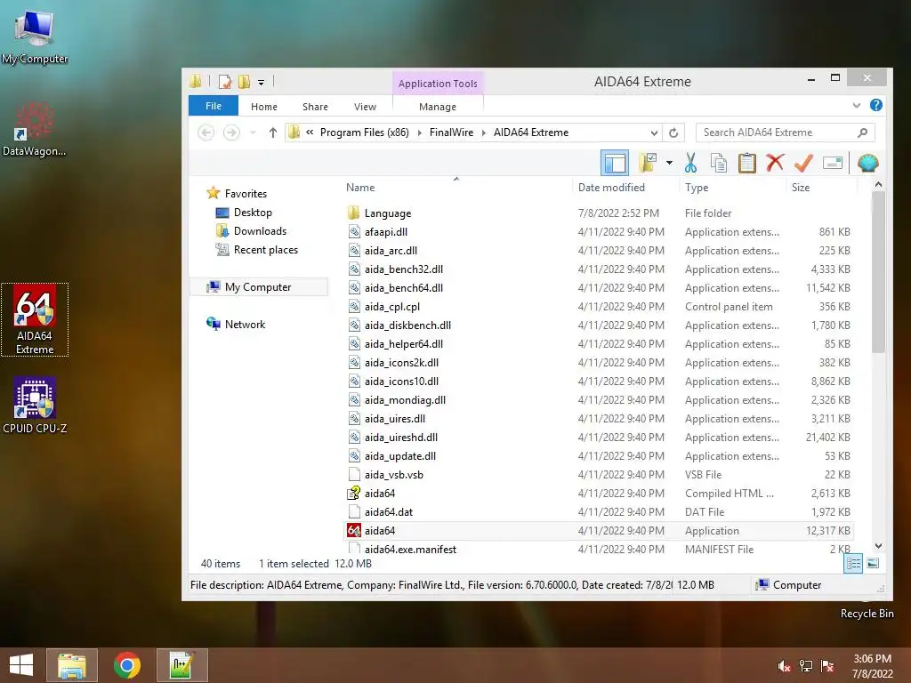Expand the chevron after Program Files (x86)

coord(420,133)
